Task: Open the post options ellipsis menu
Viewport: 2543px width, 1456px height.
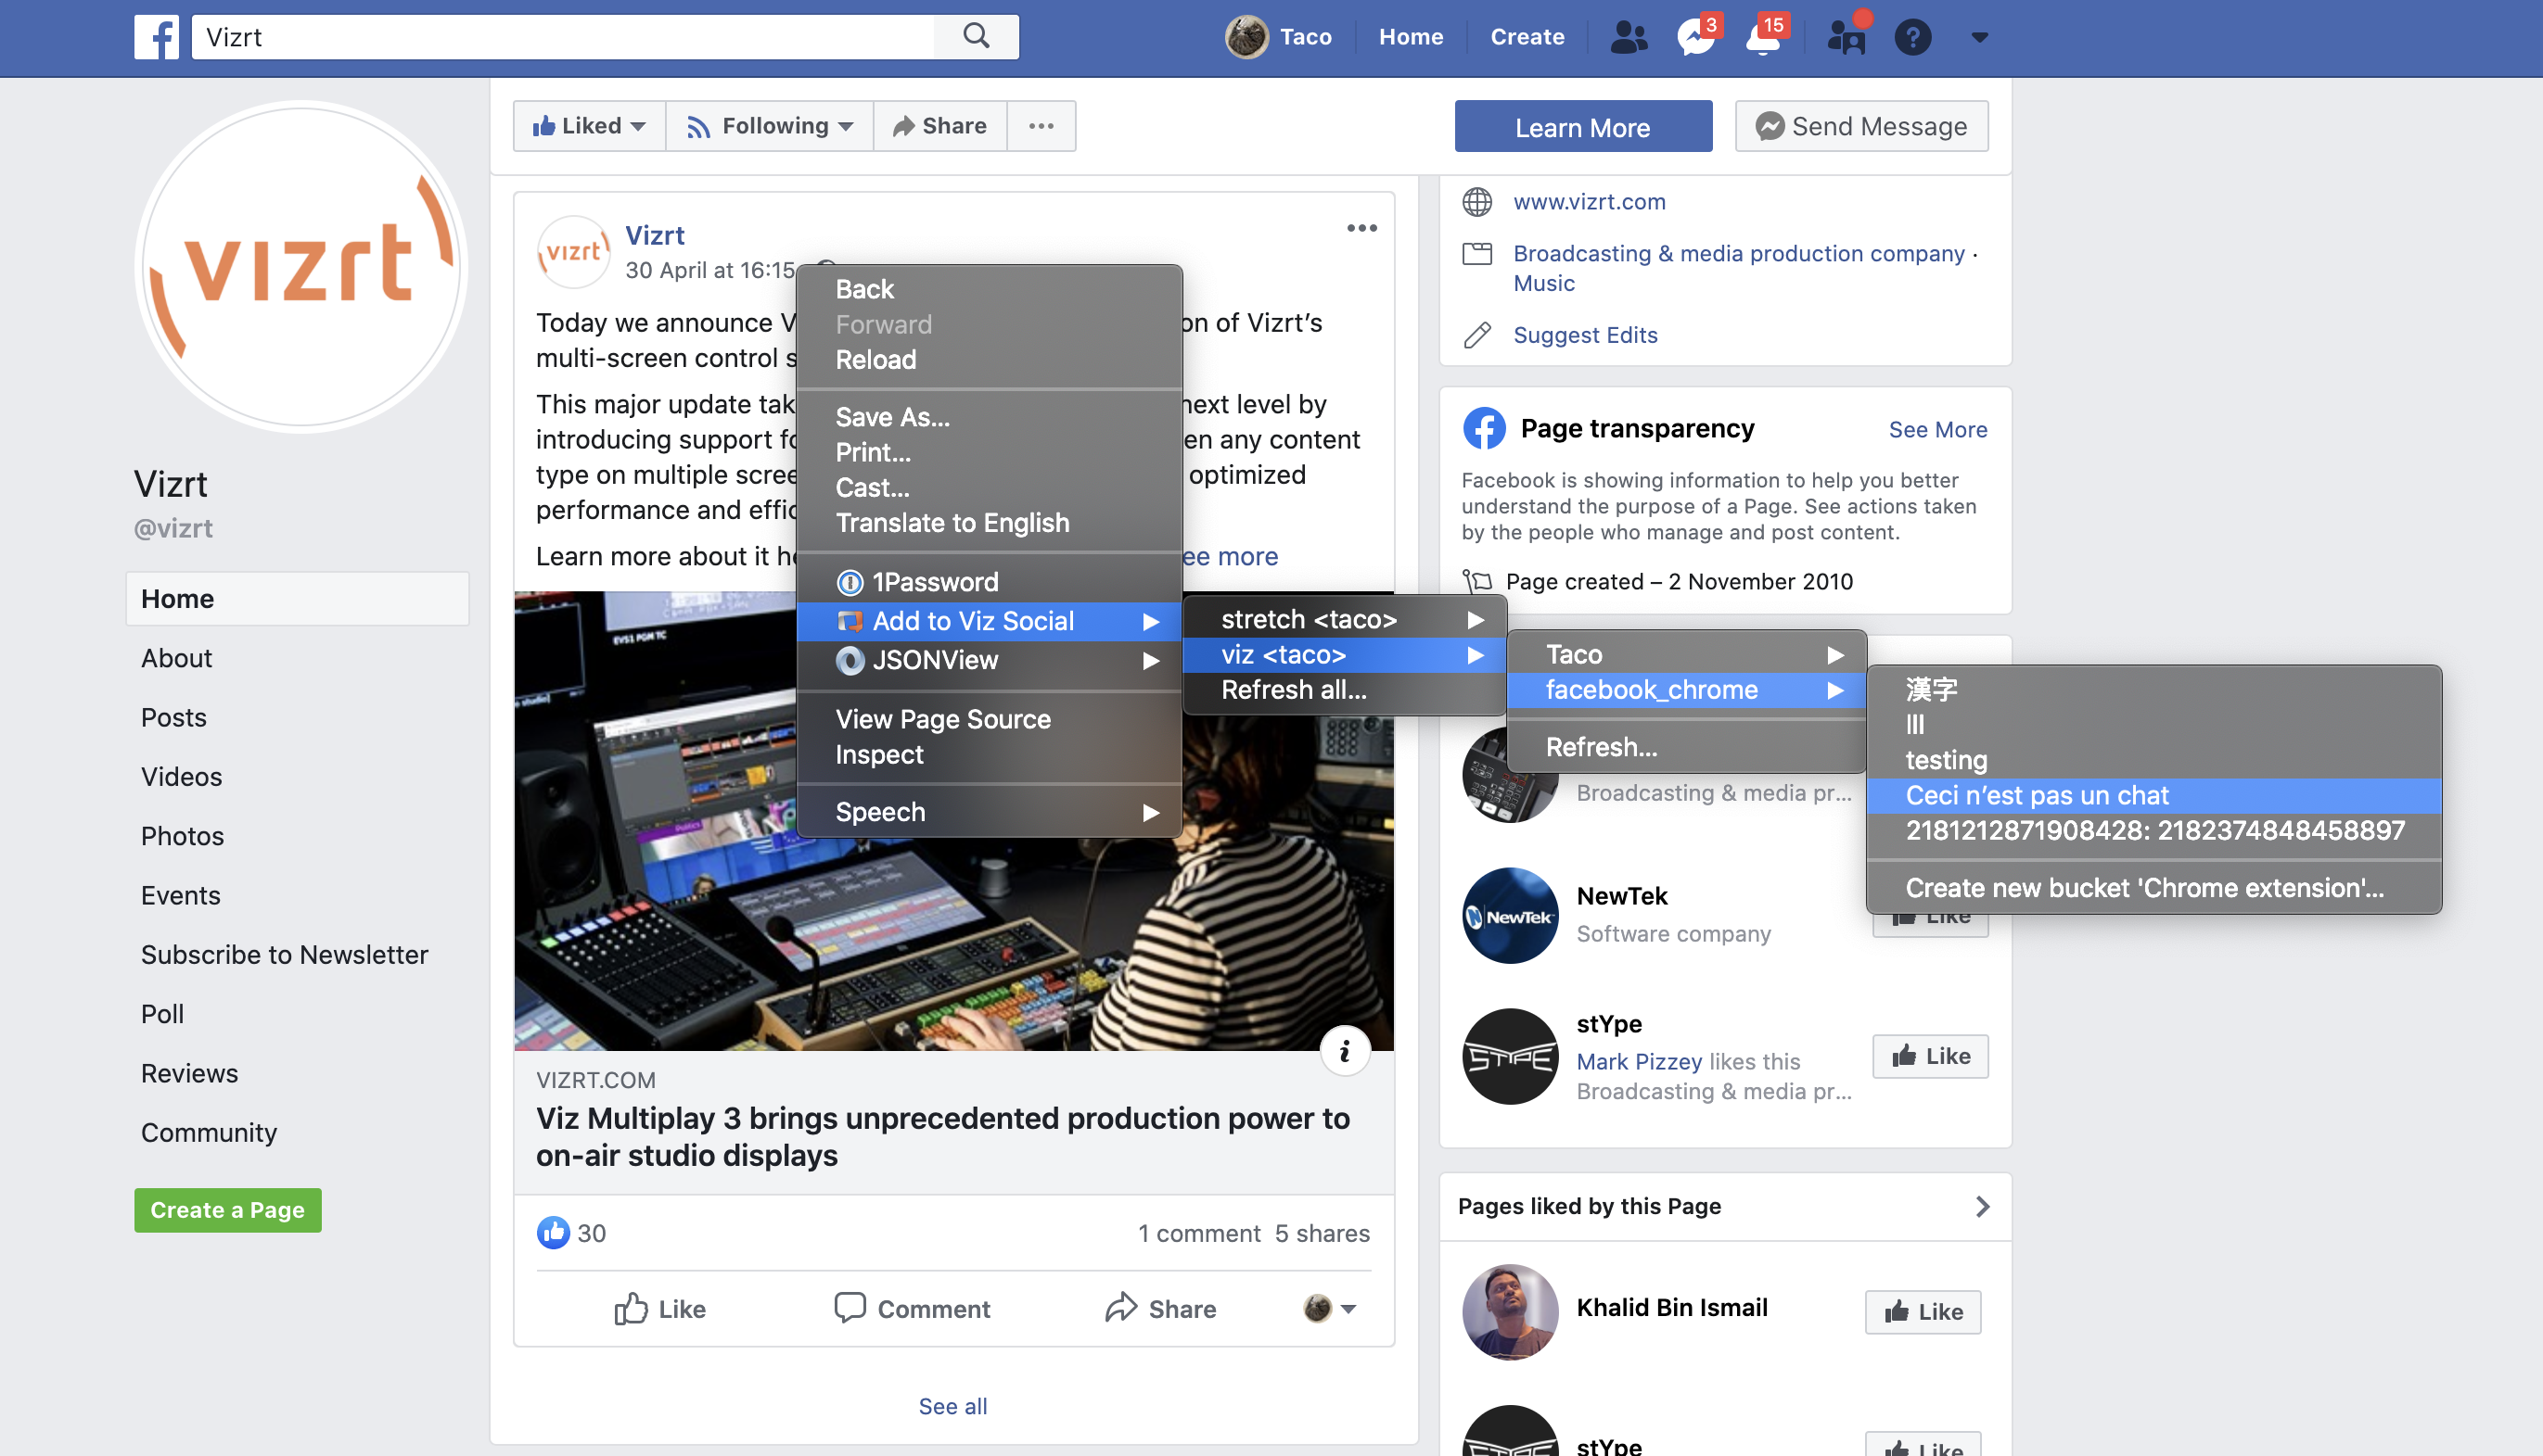Action: click(1361, 228)
